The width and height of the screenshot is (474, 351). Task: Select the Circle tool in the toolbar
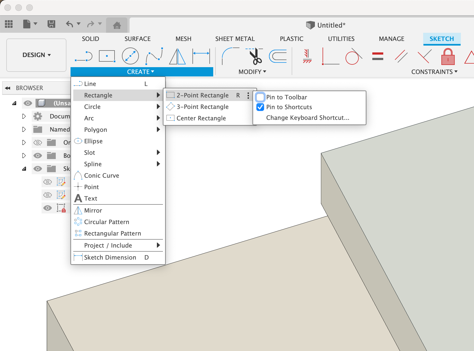pyautogui.click(x=130, y=56)
